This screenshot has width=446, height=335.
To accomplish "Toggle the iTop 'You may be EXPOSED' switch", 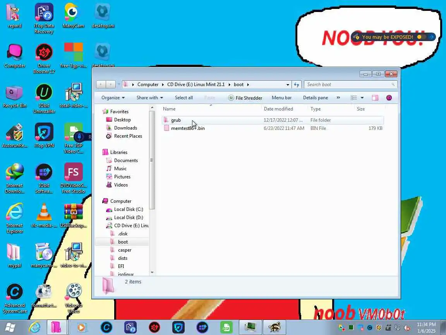I will 421,37.
